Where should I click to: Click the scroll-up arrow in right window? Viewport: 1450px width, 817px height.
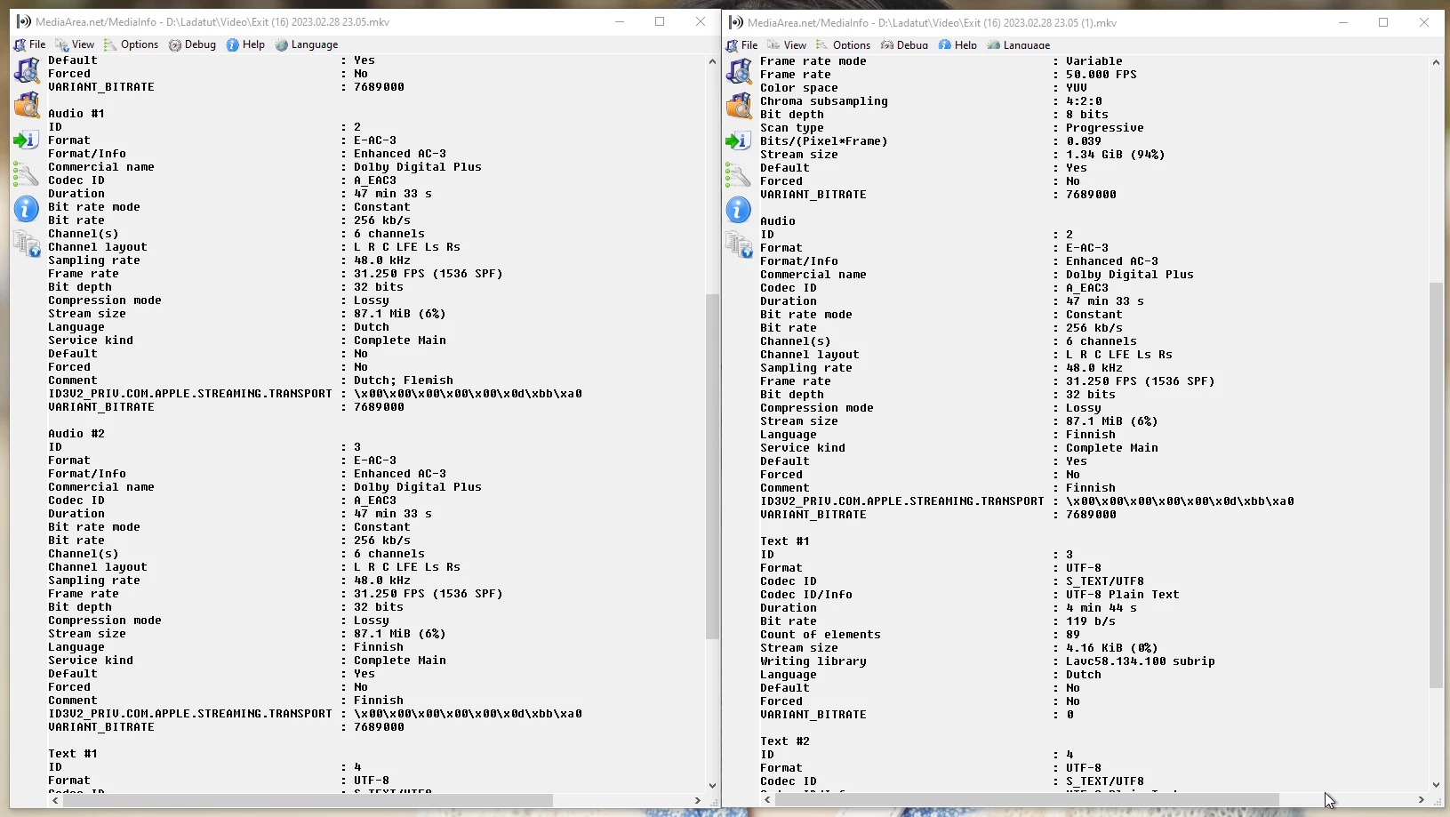pos(1436,62)
